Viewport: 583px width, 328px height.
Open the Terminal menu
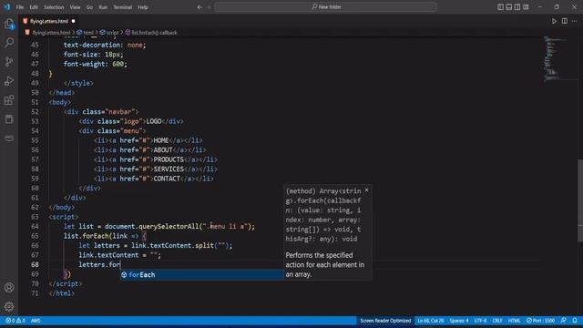[x=122, y=7]
